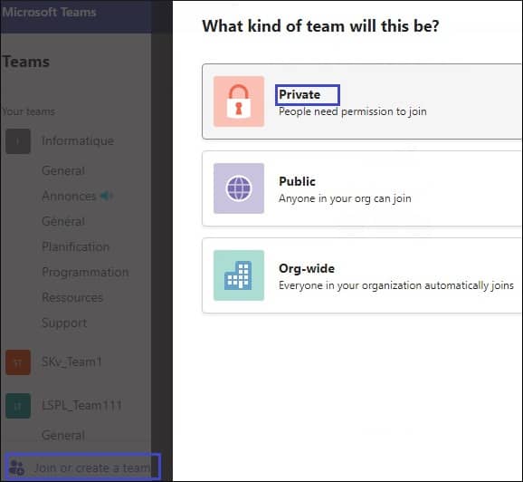Viewport: 523px width, 482px height.
Task: Choose the Org-wide team type heading
Action: pyautogui.click(x=307, y=268)
